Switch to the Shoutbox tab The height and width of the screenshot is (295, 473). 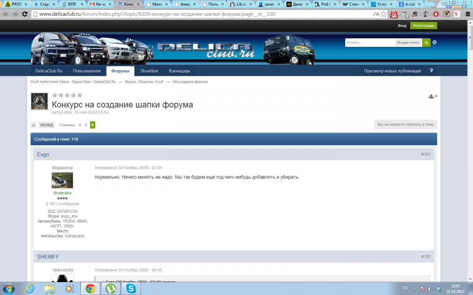pyautogui.click(x=149, y=71)
